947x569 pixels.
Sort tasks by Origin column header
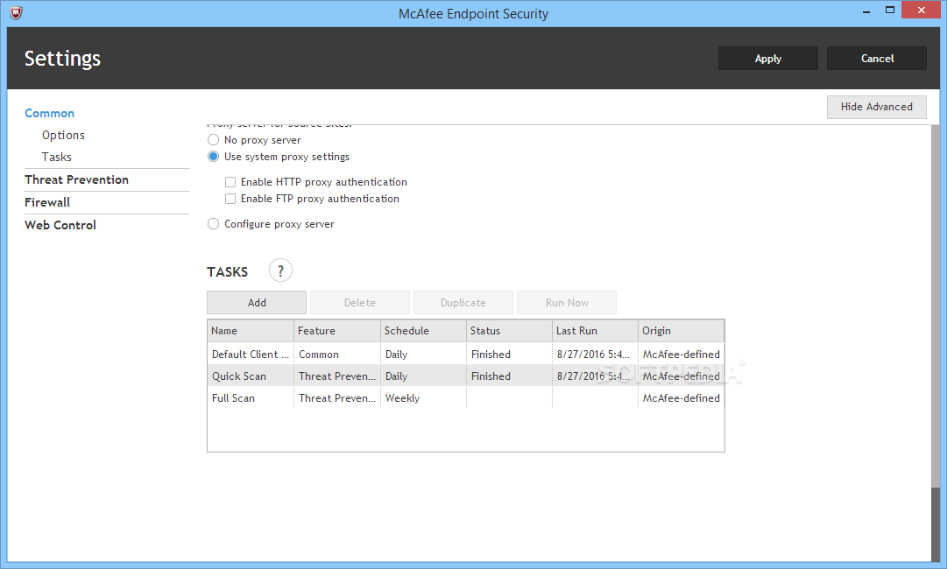pos(682,331)
